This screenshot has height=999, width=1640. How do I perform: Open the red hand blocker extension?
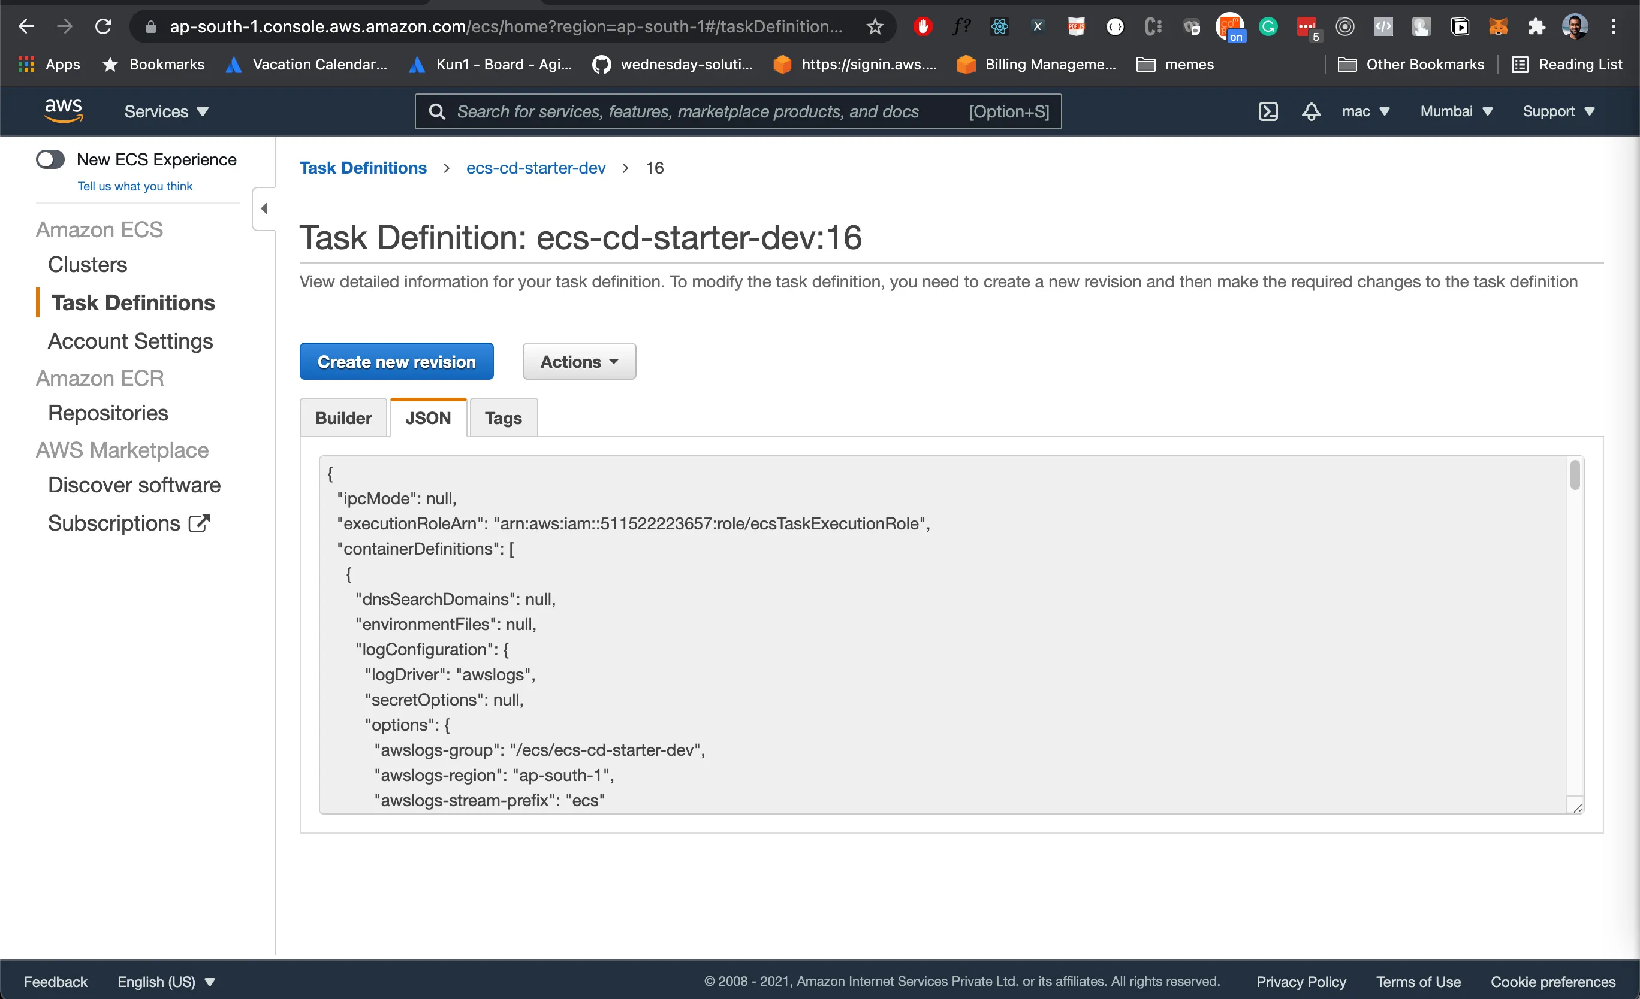[923, 26]
